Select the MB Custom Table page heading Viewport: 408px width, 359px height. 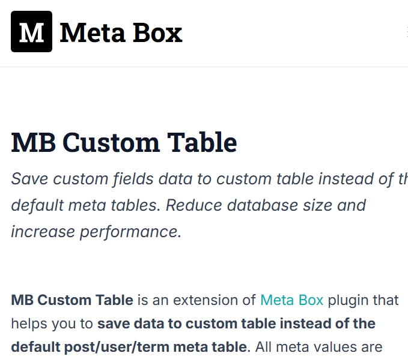pos(124,142)
